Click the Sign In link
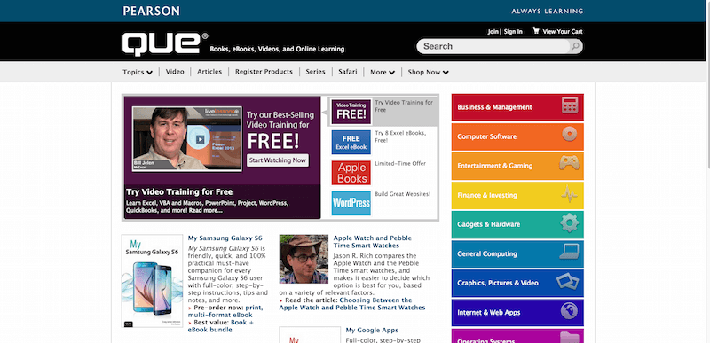 coord(513,31)
